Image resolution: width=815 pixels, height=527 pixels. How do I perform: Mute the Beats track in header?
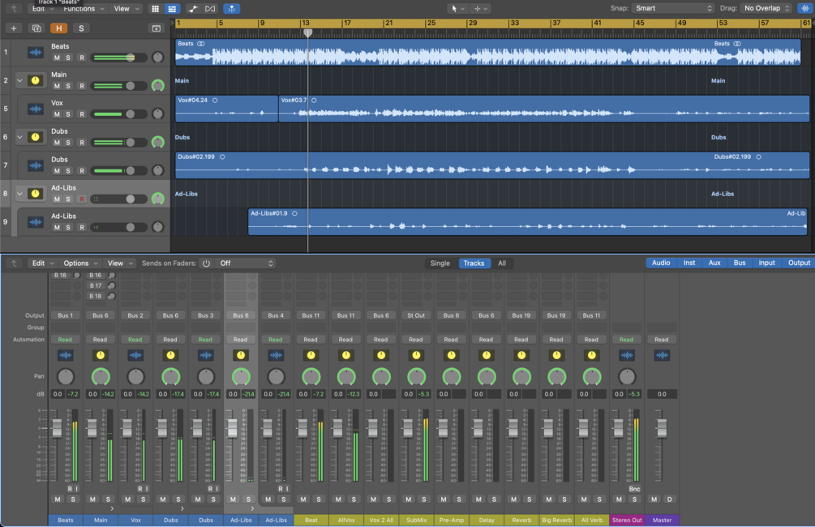coord(57,58)
